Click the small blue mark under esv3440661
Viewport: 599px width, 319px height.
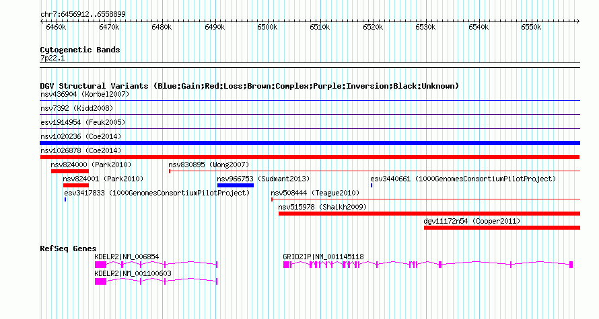[x=372, y=185]
